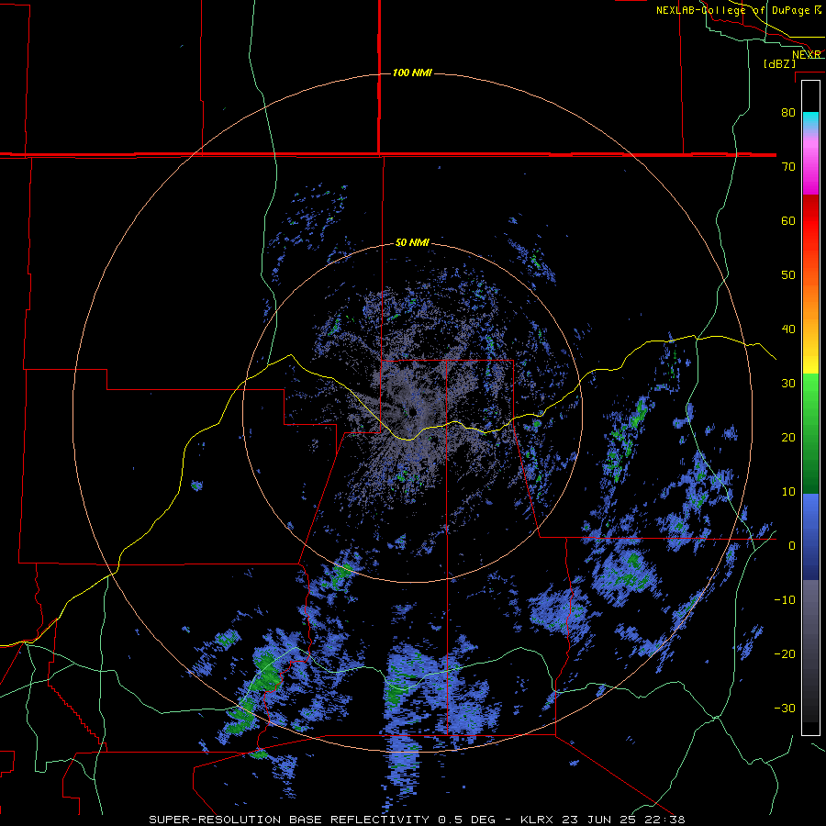Click the "-30" value on the dBZ scale

[x=785, y=709]
